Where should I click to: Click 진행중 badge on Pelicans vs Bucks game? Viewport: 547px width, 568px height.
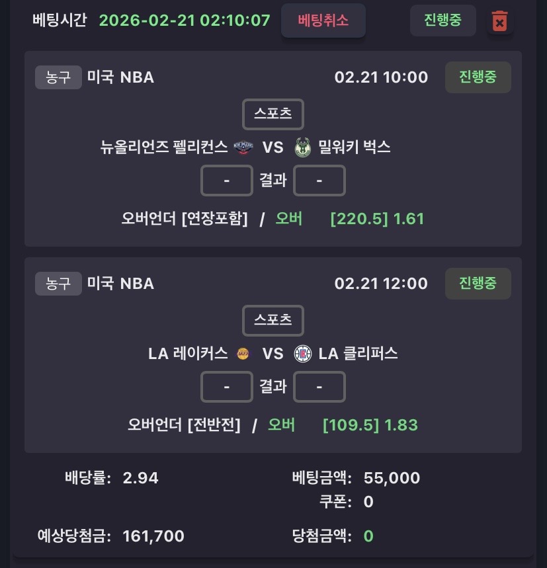click(x=478, y=77)
